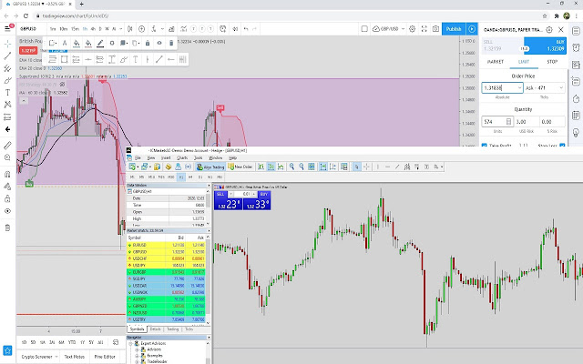This screenshot has width=583, height=364.
Task: Expand the Expert Advisors tree node in Navigator
Action: click(131, 344)
